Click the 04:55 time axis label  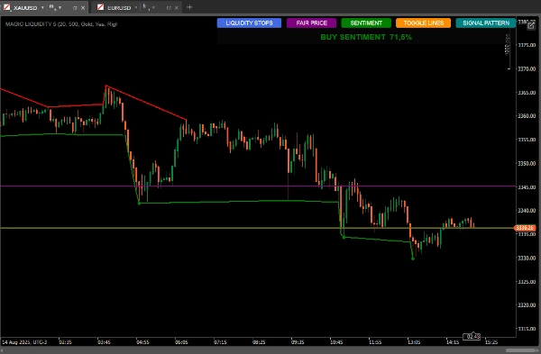pos(142,342)
